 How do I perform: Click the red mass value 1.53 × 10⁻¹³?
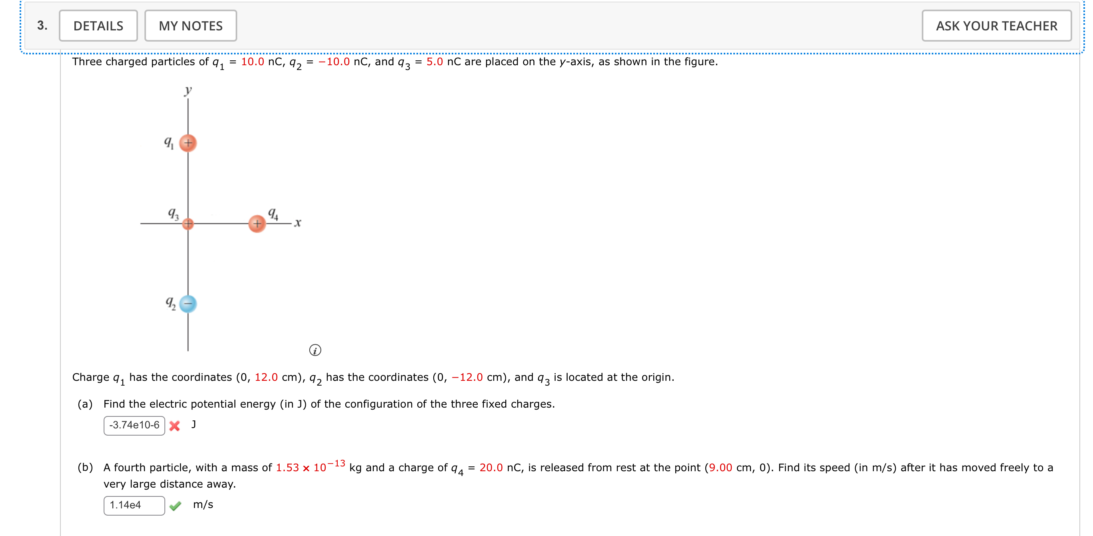pyautogui.click(x=310, y=467)
